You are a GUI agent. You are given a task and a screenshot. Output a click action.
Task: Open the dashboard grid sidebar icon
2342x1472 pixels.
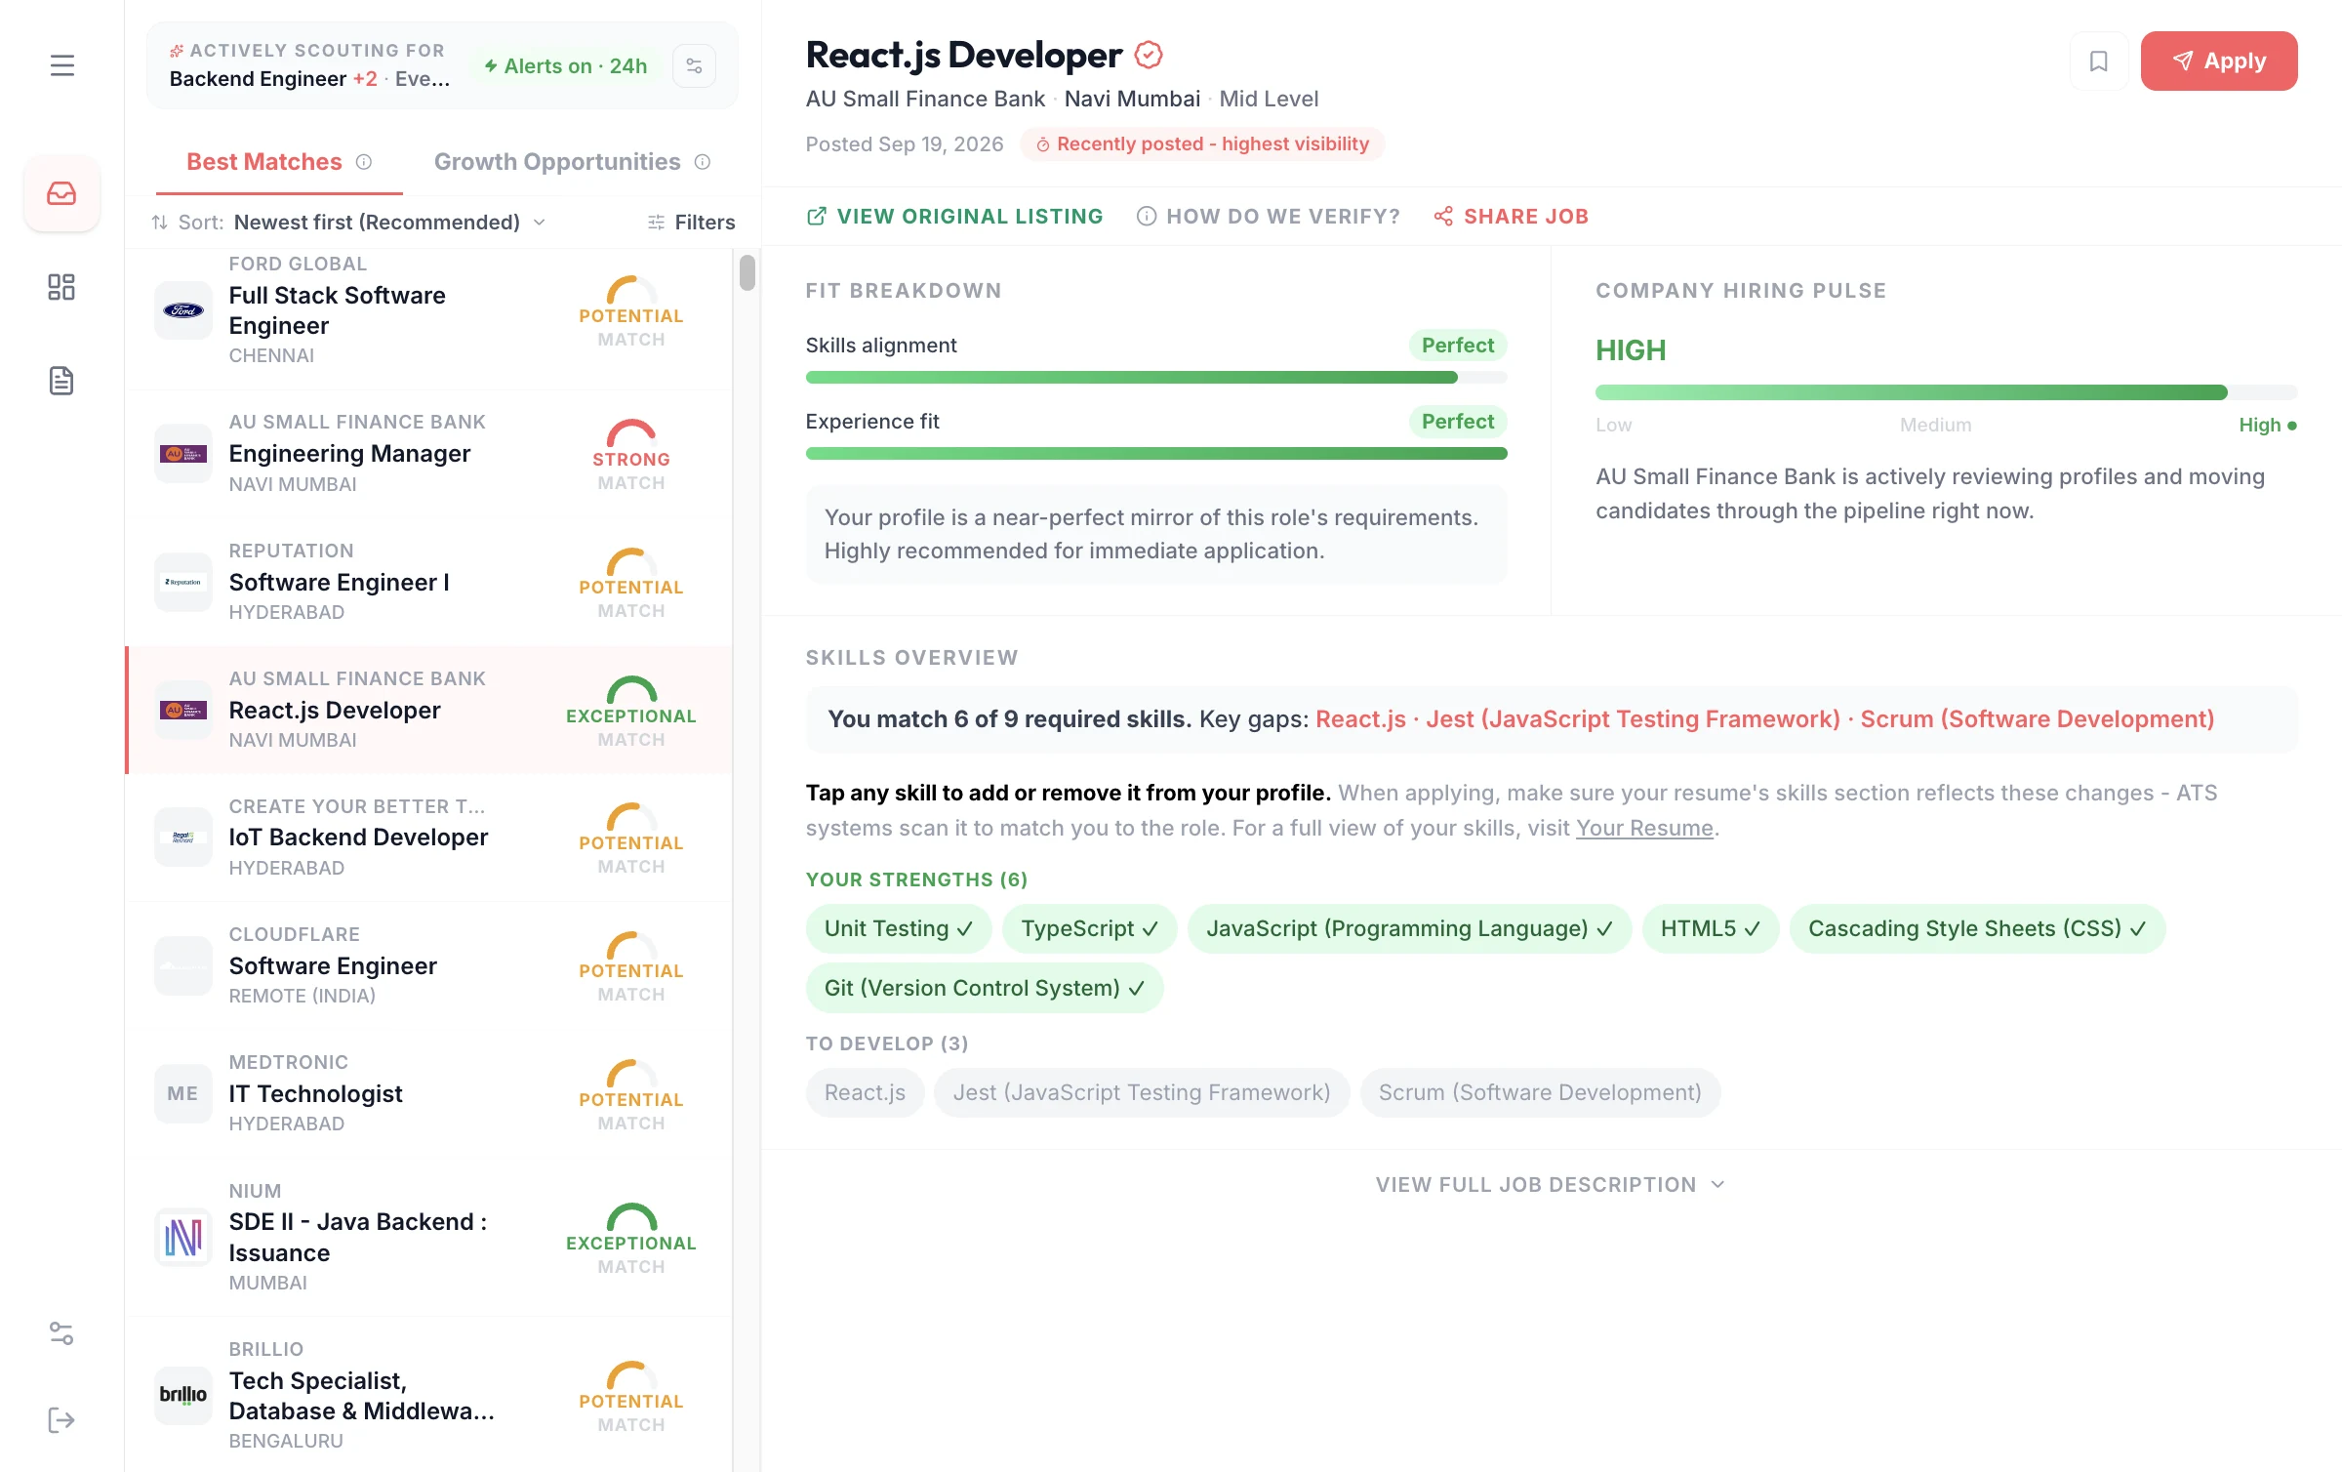click(x=61, y=287)
